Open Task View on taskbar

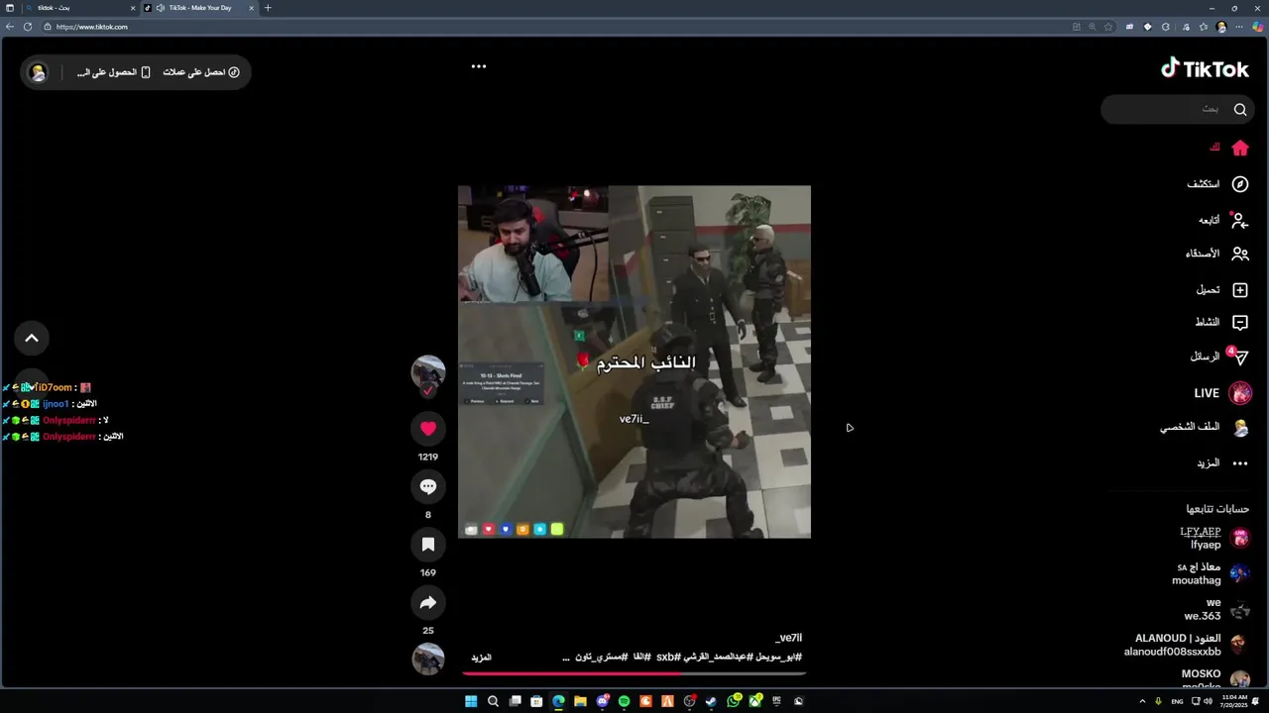click(x=515, y=701)
